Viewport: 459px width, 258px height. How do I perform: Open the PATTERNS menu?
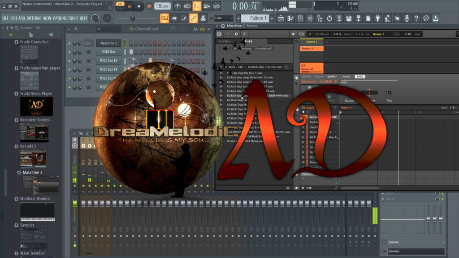[34, 18]
